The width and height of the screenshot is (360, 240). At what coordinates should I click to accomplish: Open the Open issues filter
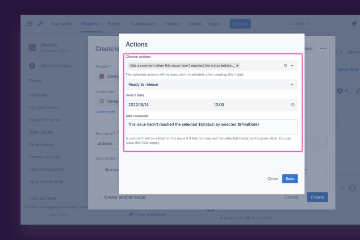(41, 132)
